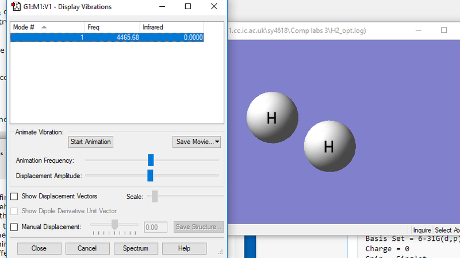
Task: Toggle the Show Dipole Derivative Unit Vector checkbox
Action: tap(14, 211)
